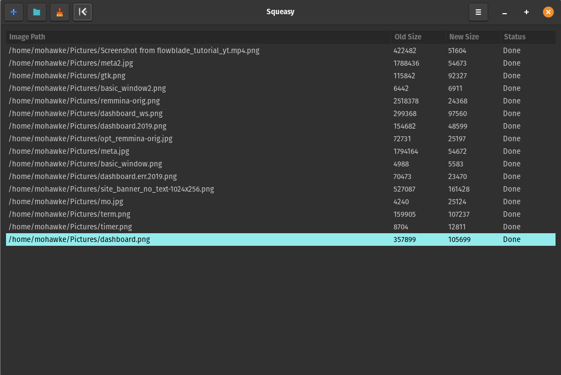The height and width of the screenshot is (375, 561).
Task: Select the gtk.png file row
Action: [67, 76]
